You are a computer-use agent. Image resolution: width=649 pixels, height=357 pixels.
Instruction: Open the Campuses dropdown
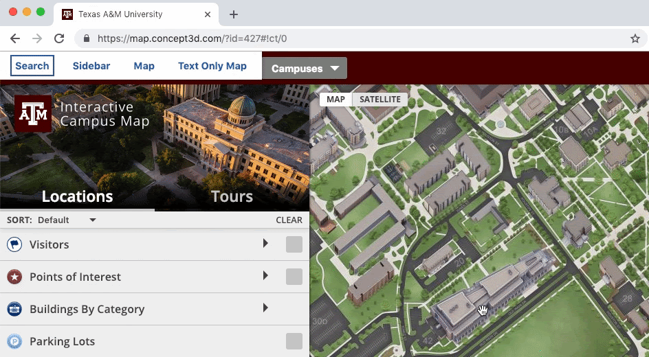305,68
